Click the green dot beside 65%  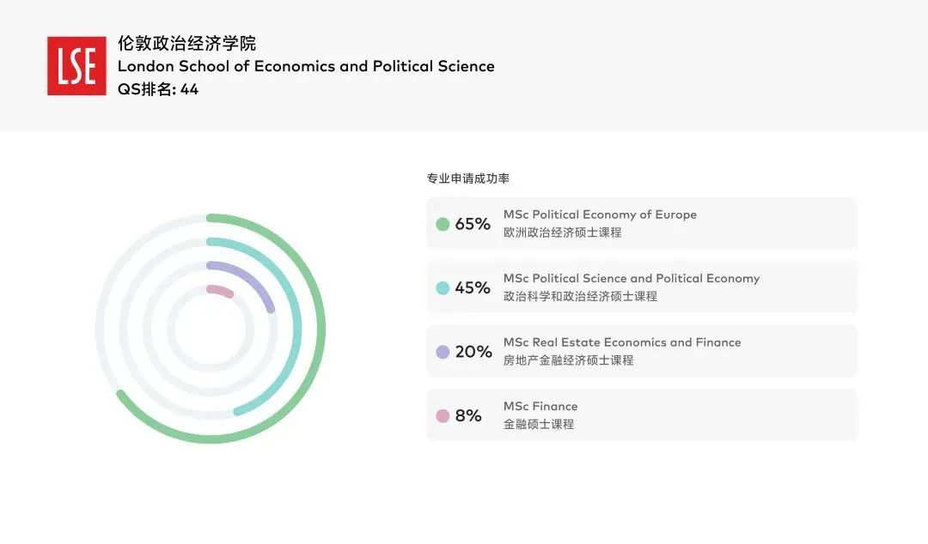pyautogui.click(x=443, y=224)
